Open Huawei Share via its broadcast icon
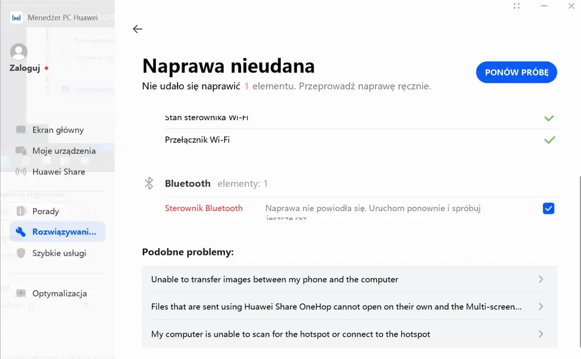 (20, 172)
